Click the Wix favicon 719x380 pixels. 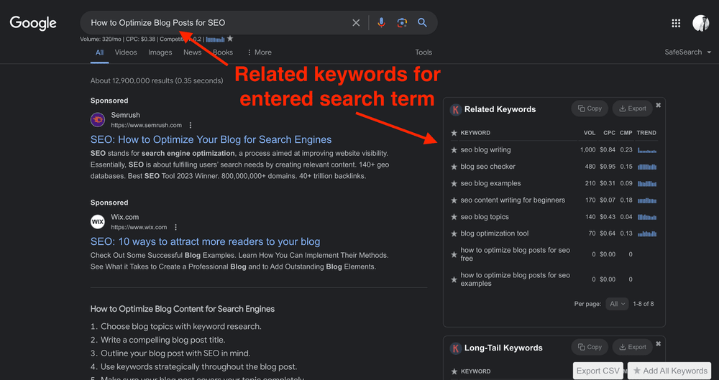click(98, 222)
